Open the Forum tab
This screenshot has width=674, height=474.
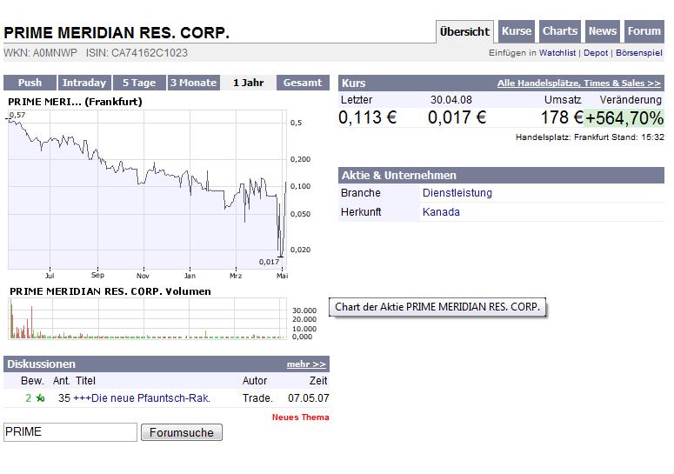click(x=644, y=31)
